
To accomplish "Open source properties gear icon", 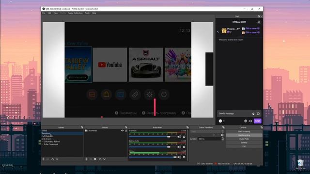I will tap(95, 159).
